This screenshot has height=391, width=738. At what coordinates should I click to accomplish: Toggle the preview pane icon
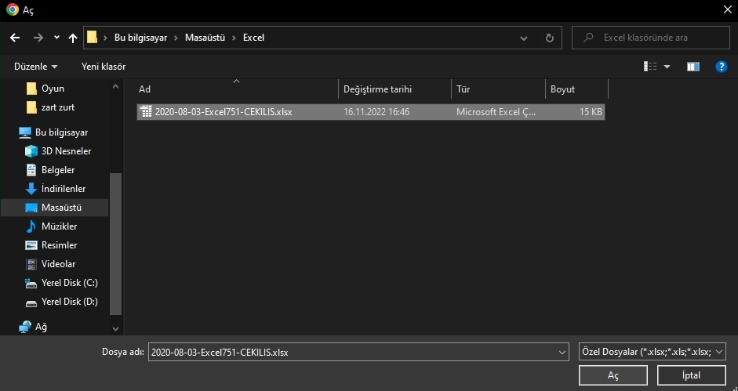(693, 67)
